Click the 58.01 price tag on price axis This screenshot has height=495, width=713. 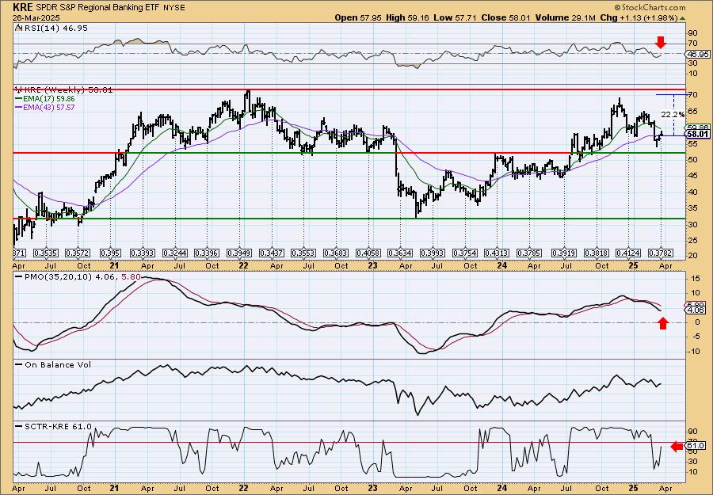point(699,135)
